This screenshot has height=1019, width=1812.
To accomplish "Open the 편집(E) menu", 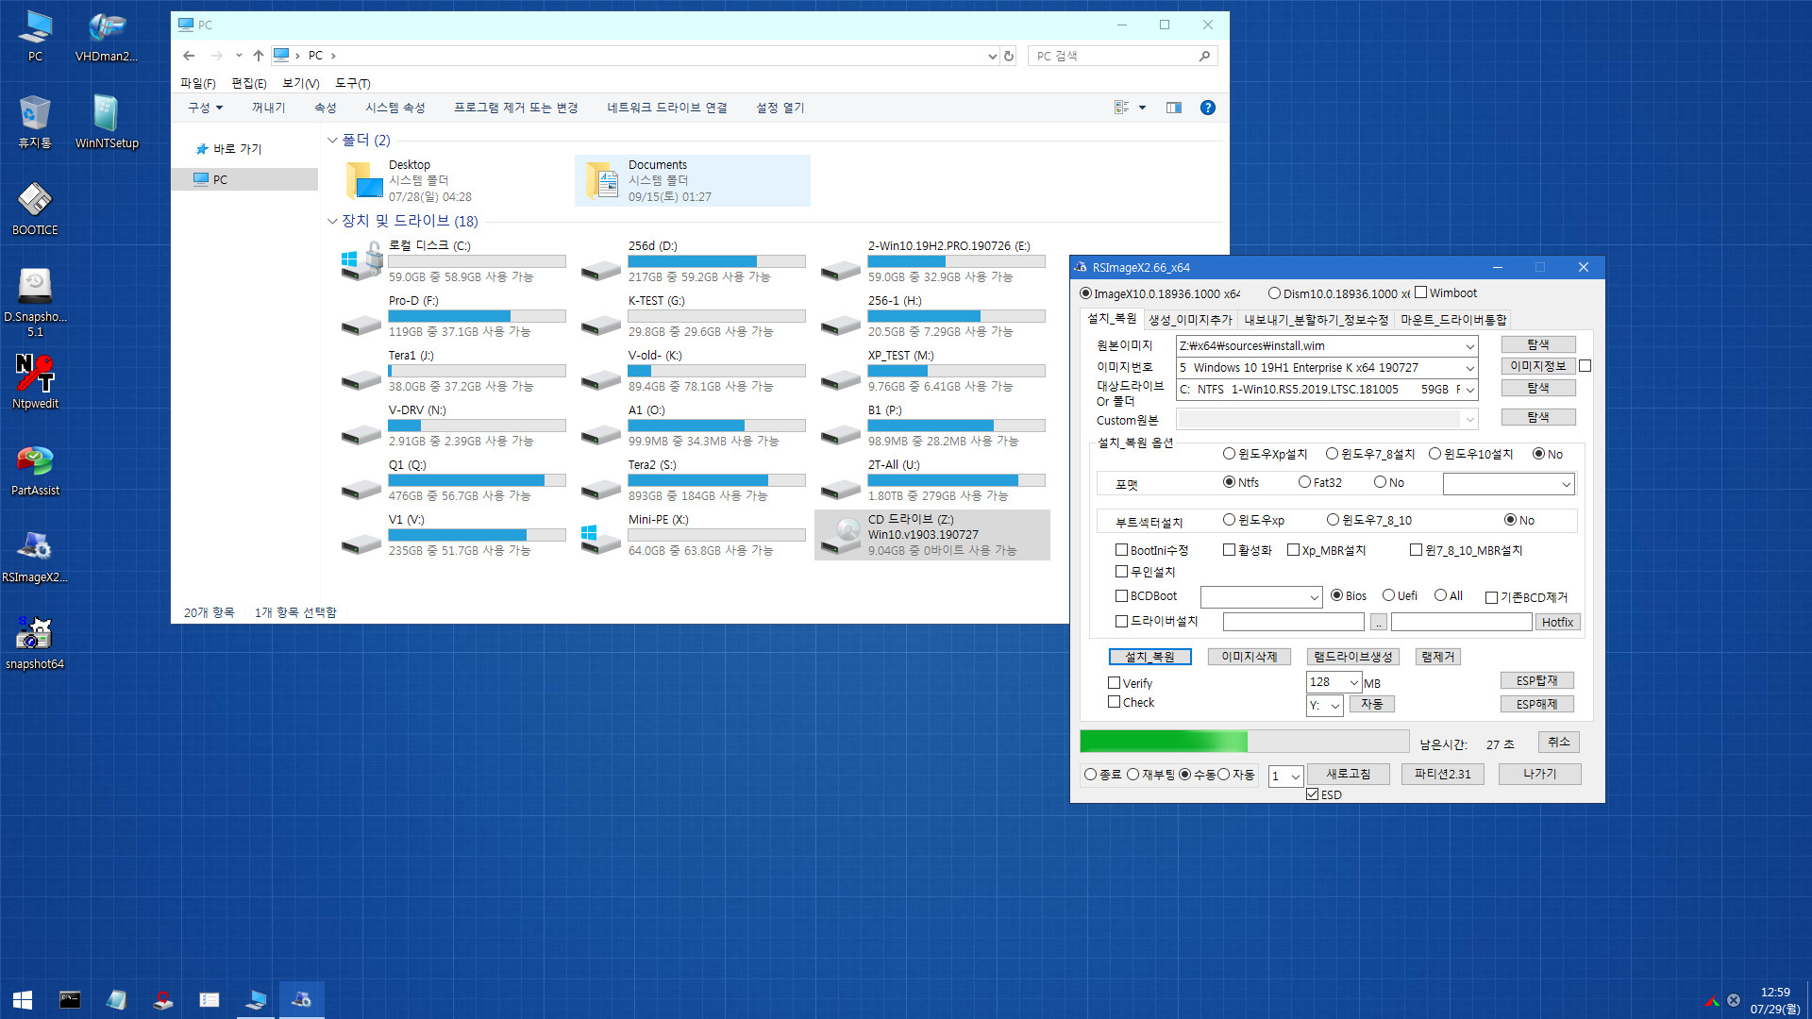I will (248, 83).
